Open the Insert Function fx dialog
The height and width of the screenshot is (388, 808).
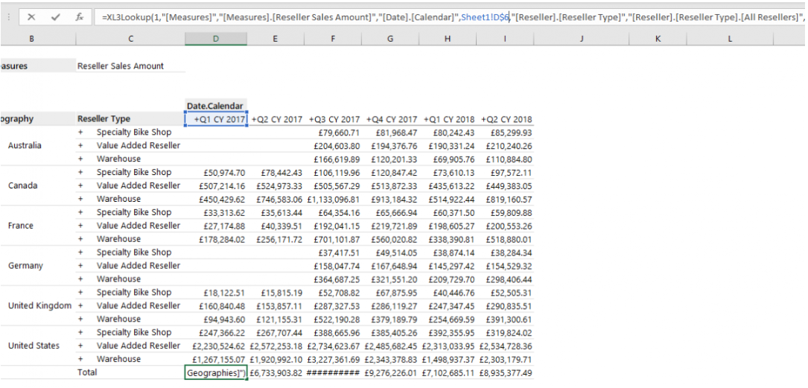point(79,16)
